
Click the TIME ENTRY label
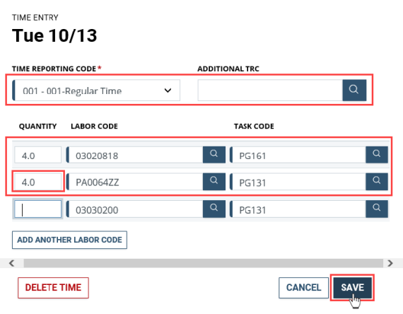35,18
